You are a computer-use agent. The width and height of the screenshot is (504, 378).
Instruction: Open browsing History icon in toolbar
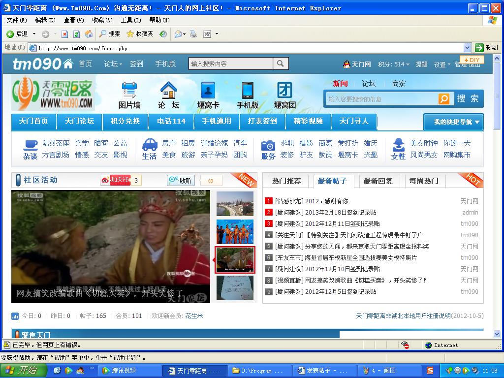[x=163, y=34]
